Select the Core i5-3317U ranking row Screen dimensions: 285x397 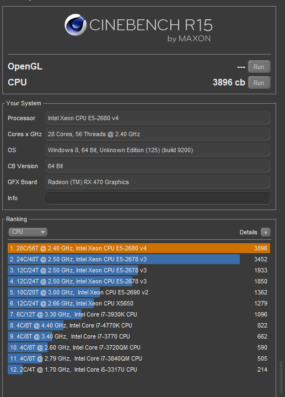(x=139, y=369)
